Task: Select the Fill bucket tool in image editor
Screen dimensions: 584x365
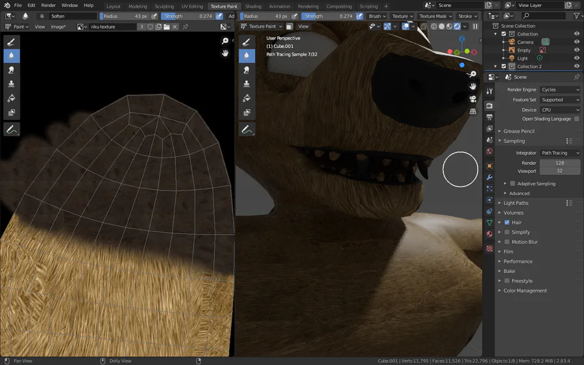Action: tap(11, 98)
